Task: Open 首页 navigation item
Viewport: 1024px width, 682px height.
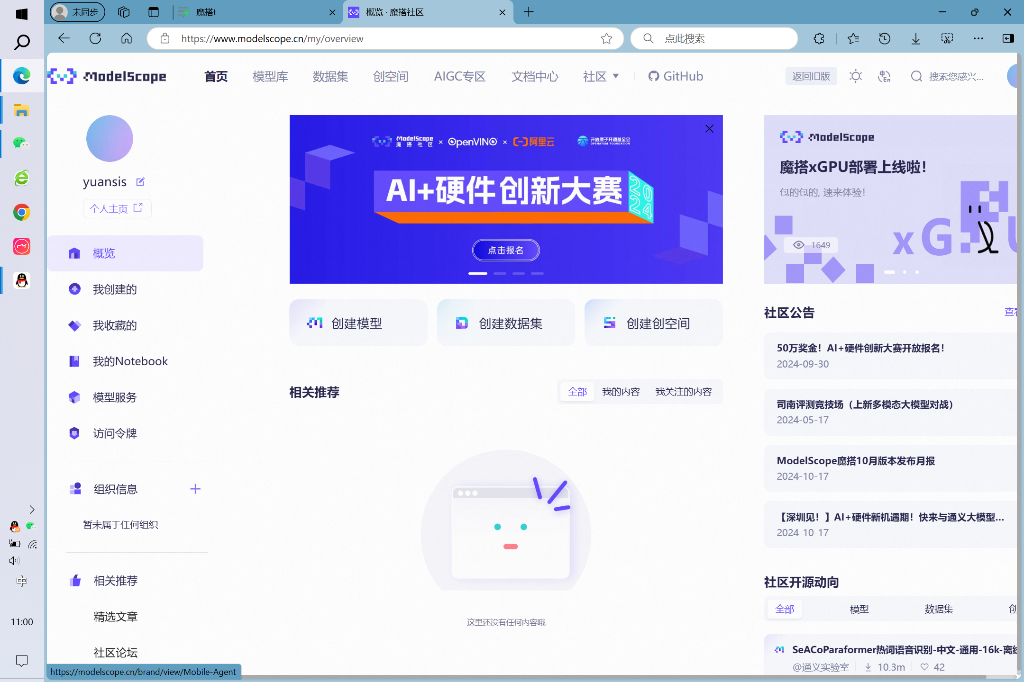Action: [216, 76]
